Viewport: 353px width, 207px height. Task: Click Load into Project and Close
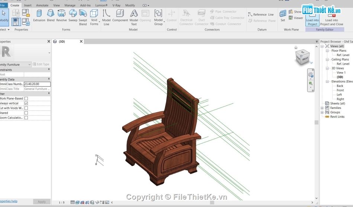[331, 20]
